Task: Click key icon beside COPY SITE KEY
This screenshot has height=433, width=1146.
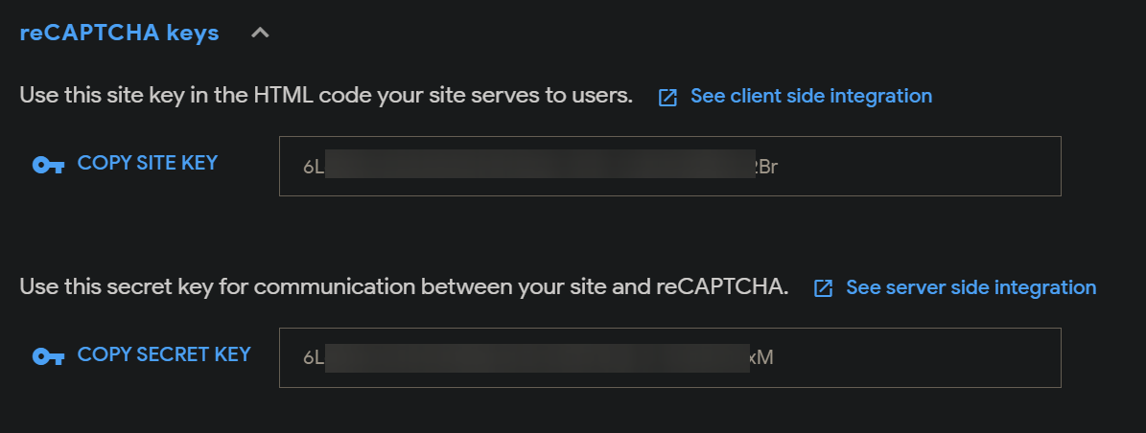Action: 48,165
